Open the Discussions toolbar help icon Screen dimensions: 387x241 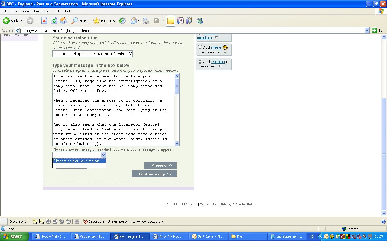click(383, 221)
